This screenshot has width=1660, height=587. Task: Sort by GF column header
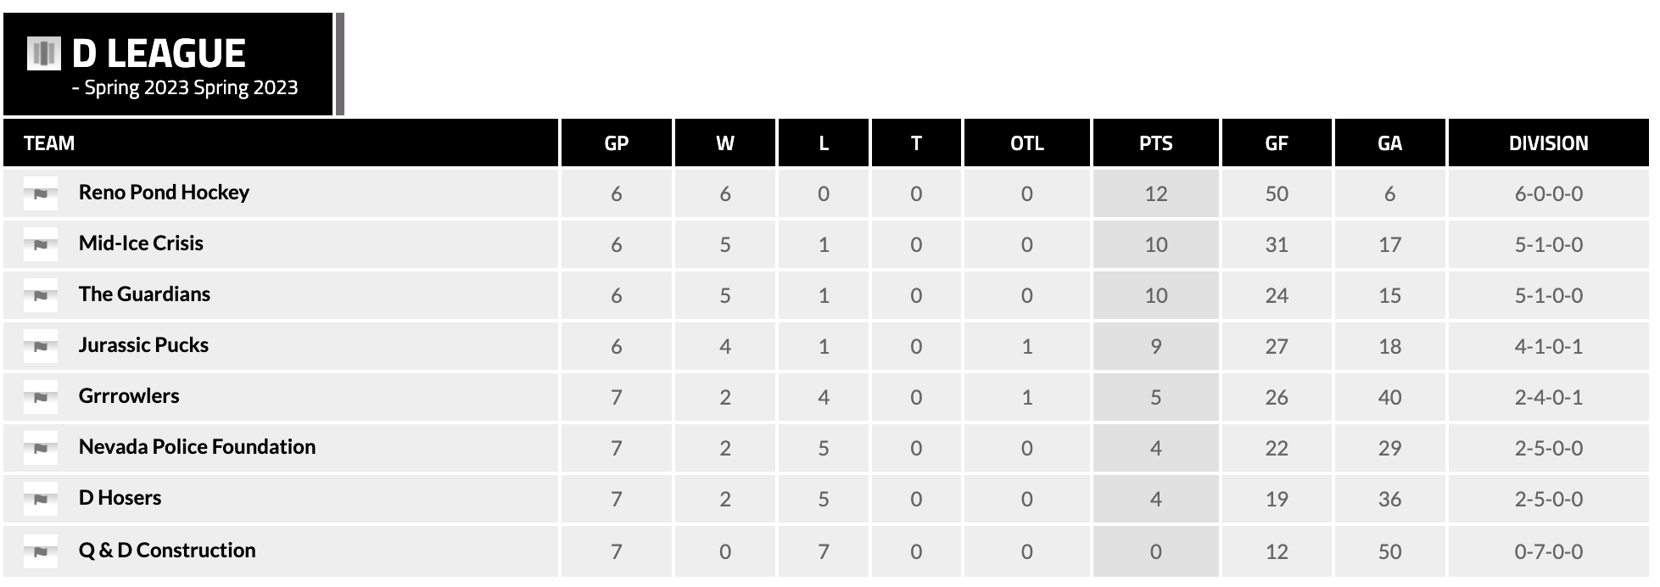(1276, 143)
